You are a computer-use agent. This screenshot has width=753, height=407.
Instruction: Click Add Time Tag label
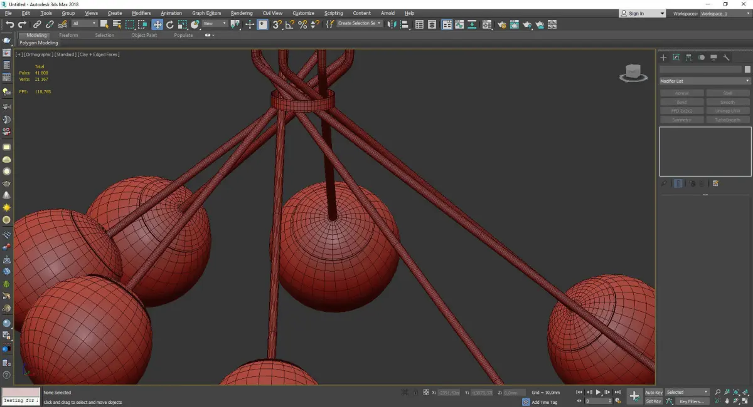545,402
